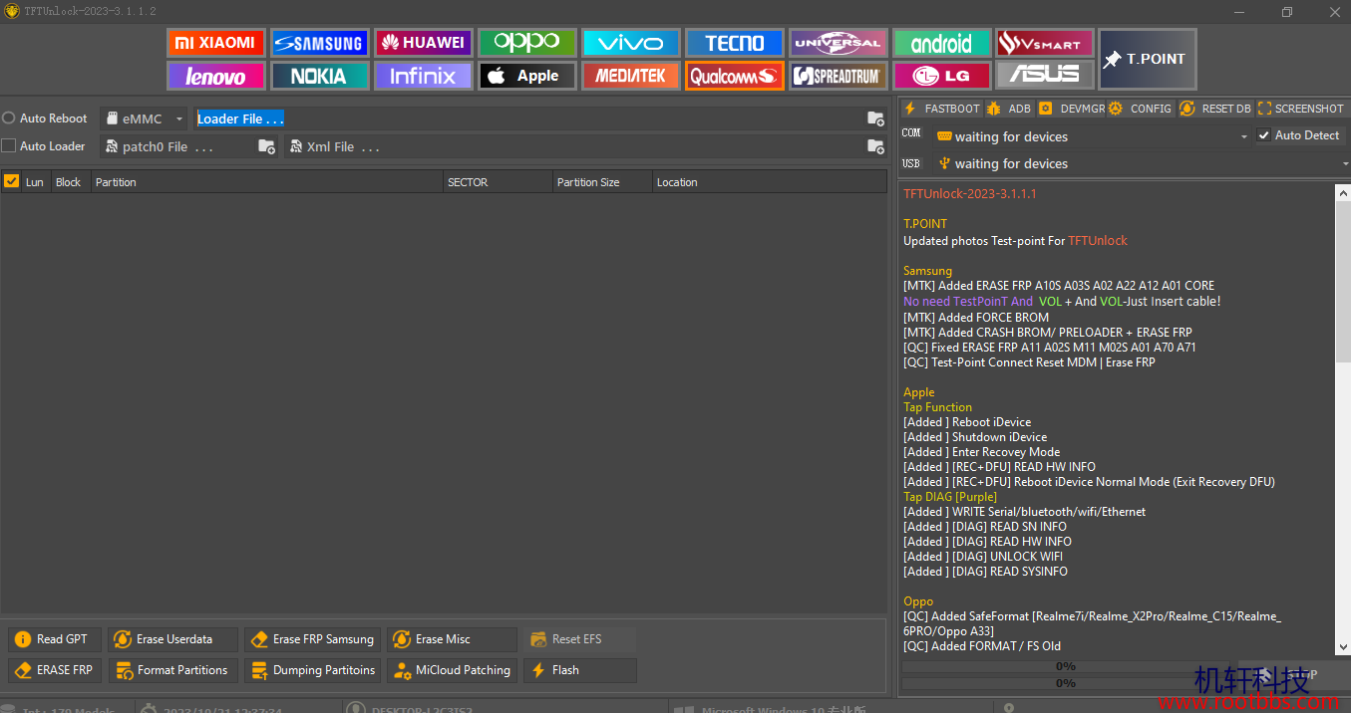Click the T.POINT pin button

[x=1147, y=59]
